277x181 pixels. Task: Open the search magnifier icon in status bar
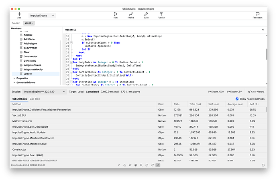(141, 165)
